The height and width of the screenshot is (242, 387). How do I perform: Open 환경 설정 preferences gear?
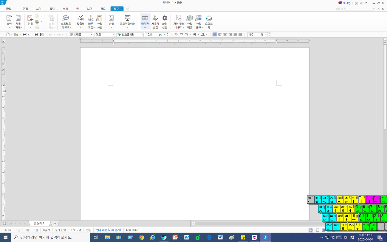click(x=164, y=20)
